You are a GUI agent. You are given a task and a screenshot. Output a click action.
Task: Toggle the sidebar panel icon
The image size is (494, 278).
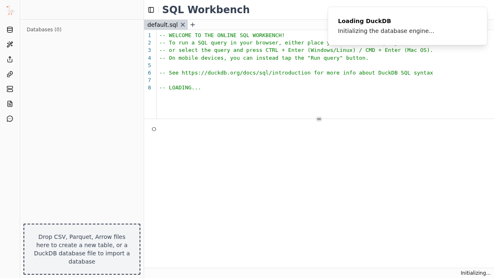(x=151, y=10)
